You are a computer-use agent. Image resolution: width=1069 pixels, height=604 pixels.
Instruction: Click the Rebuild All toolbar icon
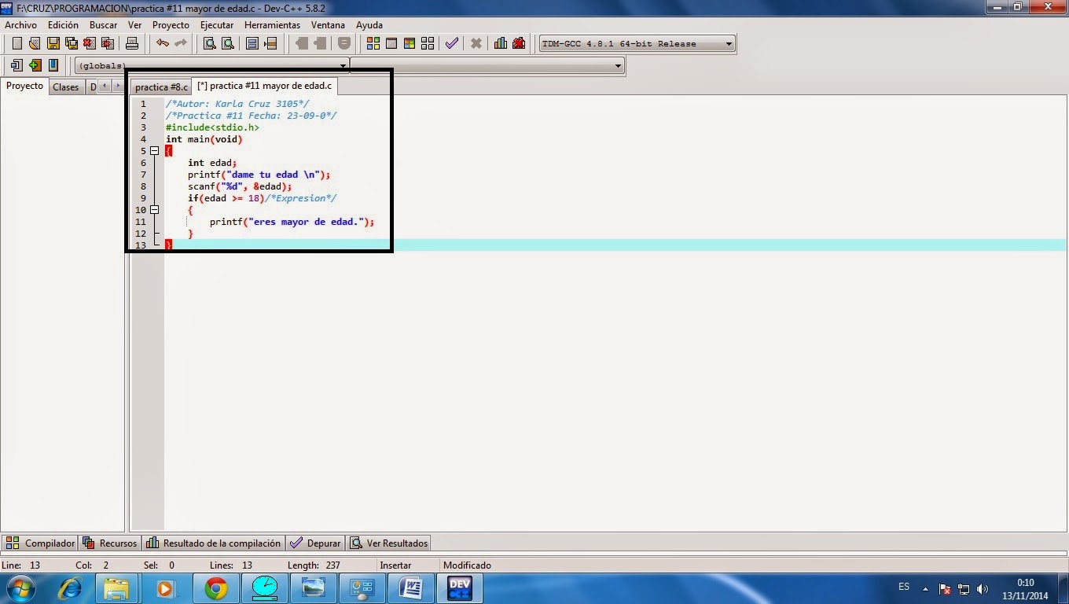click(x=427, y=43)
